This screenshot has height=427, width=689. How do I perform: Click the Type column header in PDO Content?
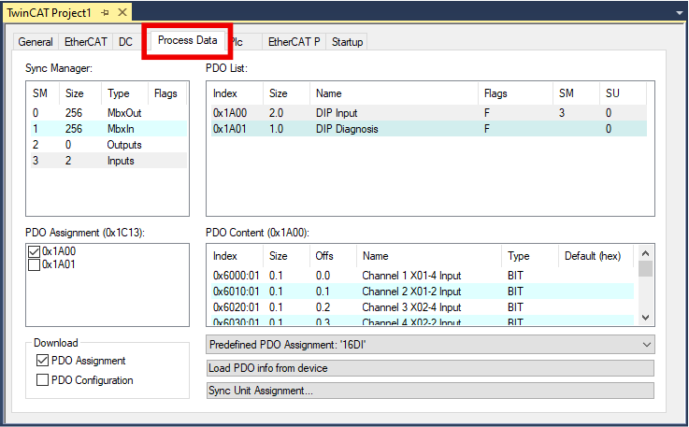pyautogui.click(x=529, y=256)
